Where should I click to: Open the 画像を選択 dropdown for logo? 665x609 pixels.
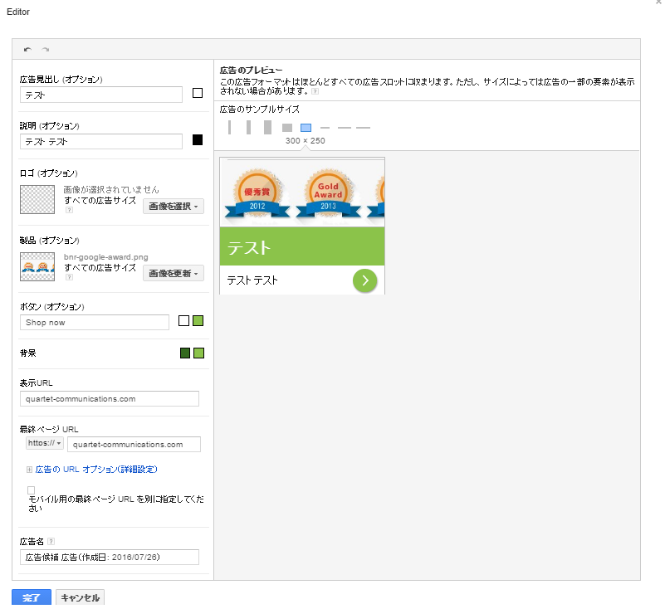click(173, 206)
